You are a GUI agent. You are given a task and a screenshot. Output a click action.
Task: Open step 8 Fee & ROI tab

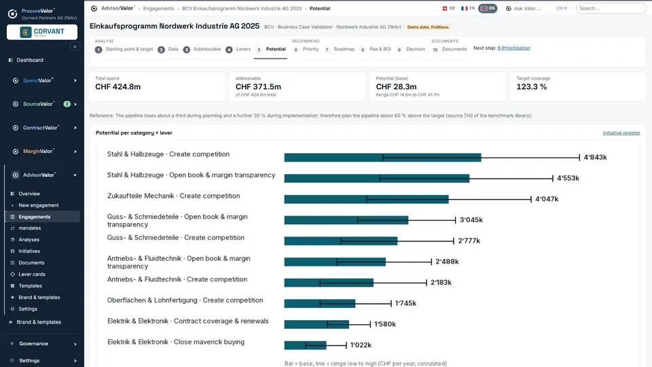pos(376,50)
